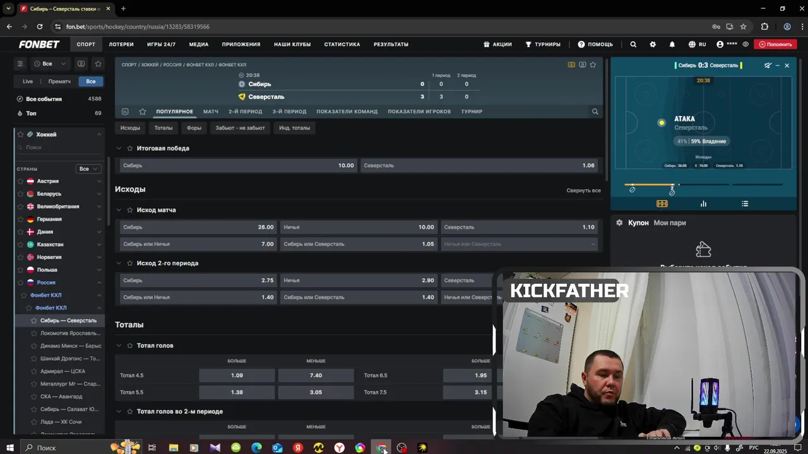Favorite the Тотал голов market
This screenshot has height=454, width=808.
coord(130,346)
